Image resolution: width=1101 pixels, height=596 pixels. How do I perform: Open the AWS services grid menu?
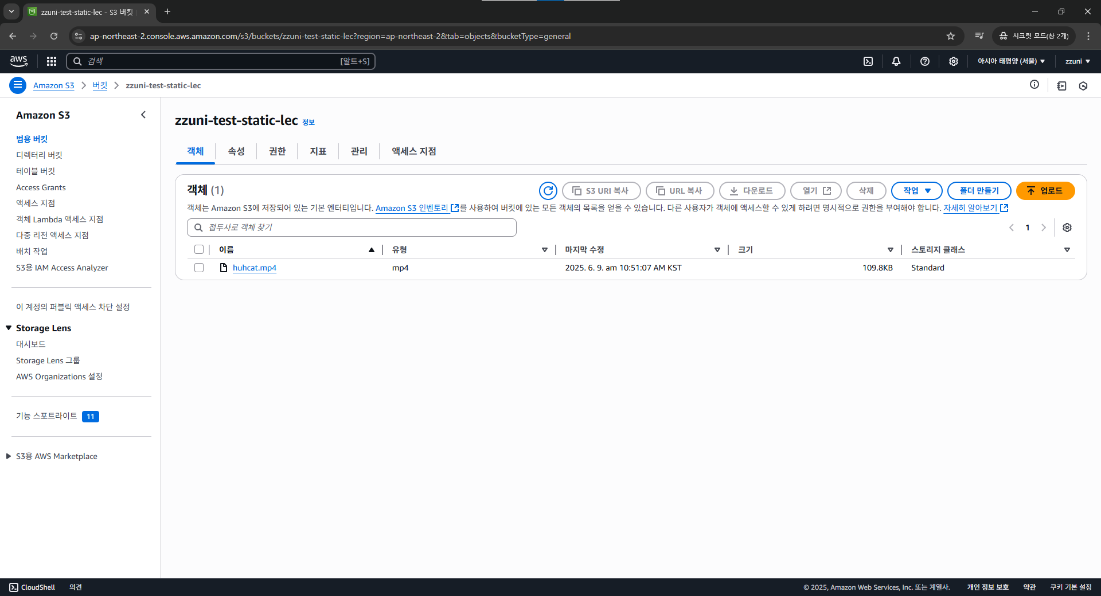[52, 61]
